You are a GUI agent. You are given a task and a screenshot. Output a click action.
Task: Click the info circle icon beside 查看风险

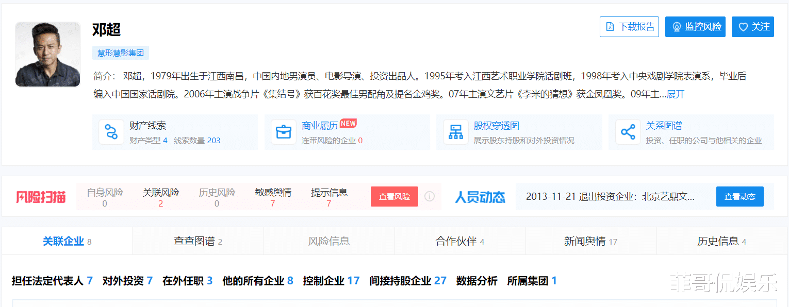point(429,196)
